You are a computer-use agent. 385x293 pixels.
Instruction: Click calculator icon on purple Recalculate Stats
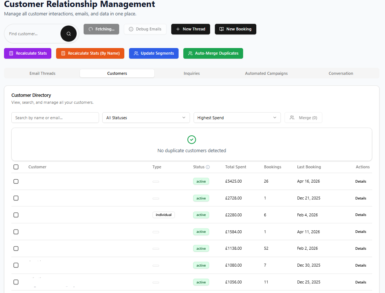11,53
